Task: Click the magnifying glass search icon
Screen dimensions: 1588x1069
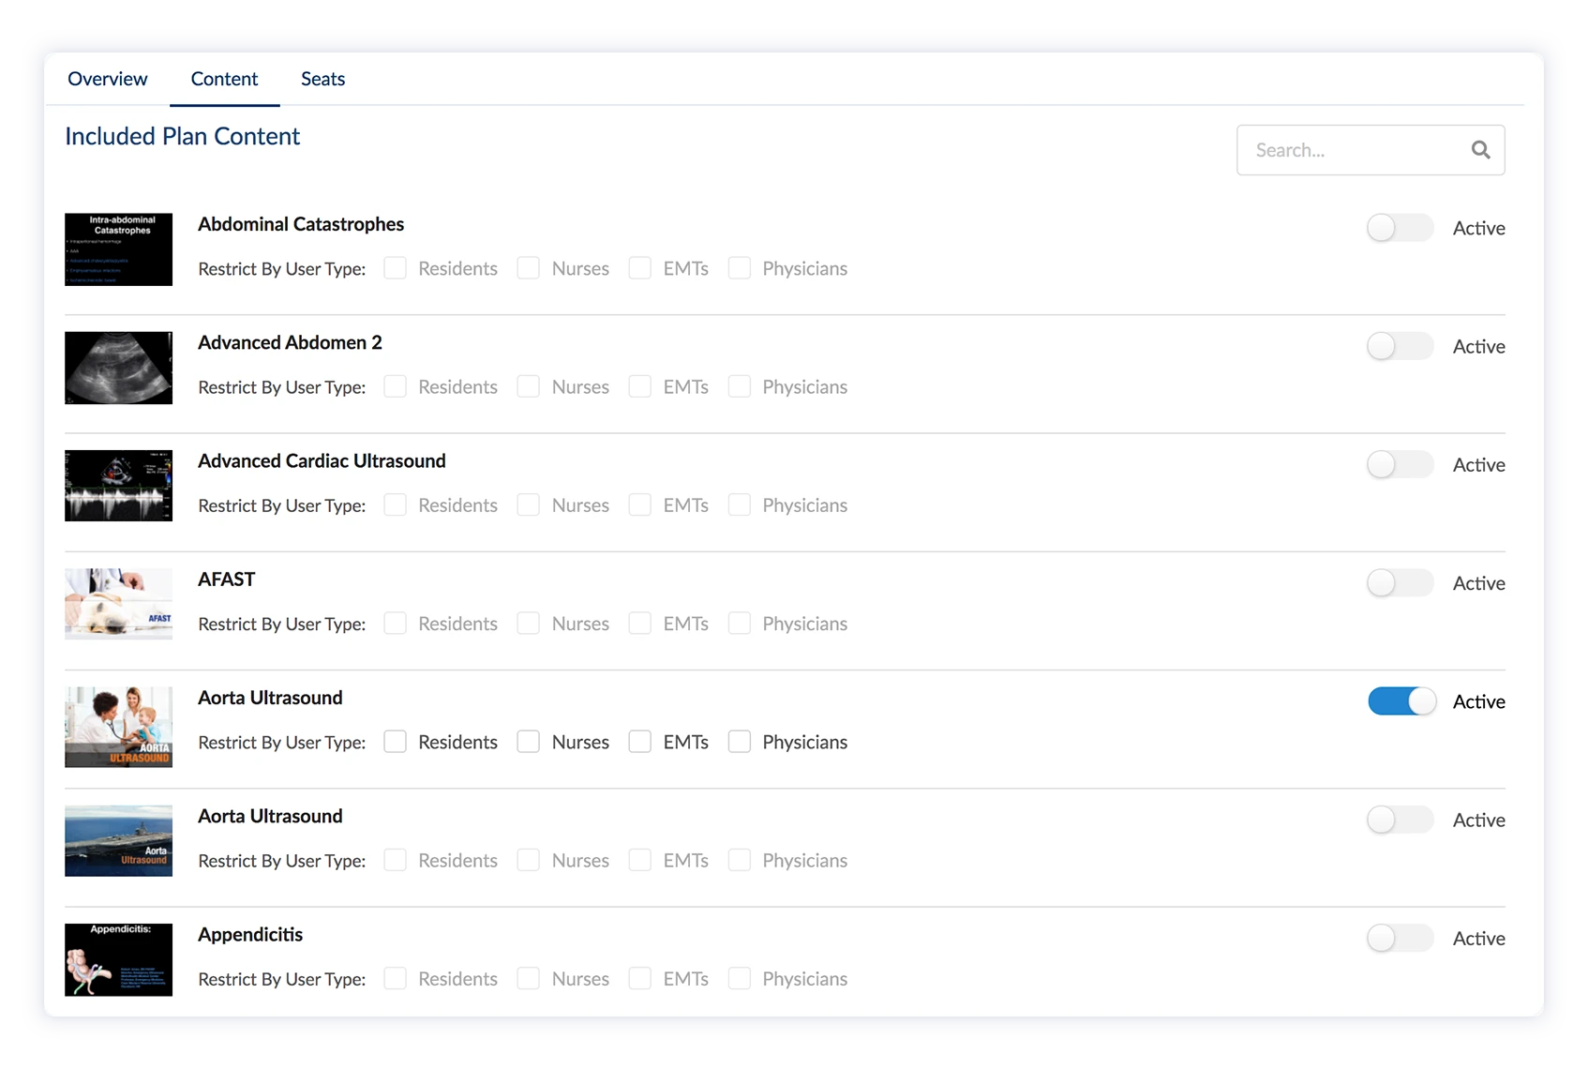Action: click(1480, 150)
